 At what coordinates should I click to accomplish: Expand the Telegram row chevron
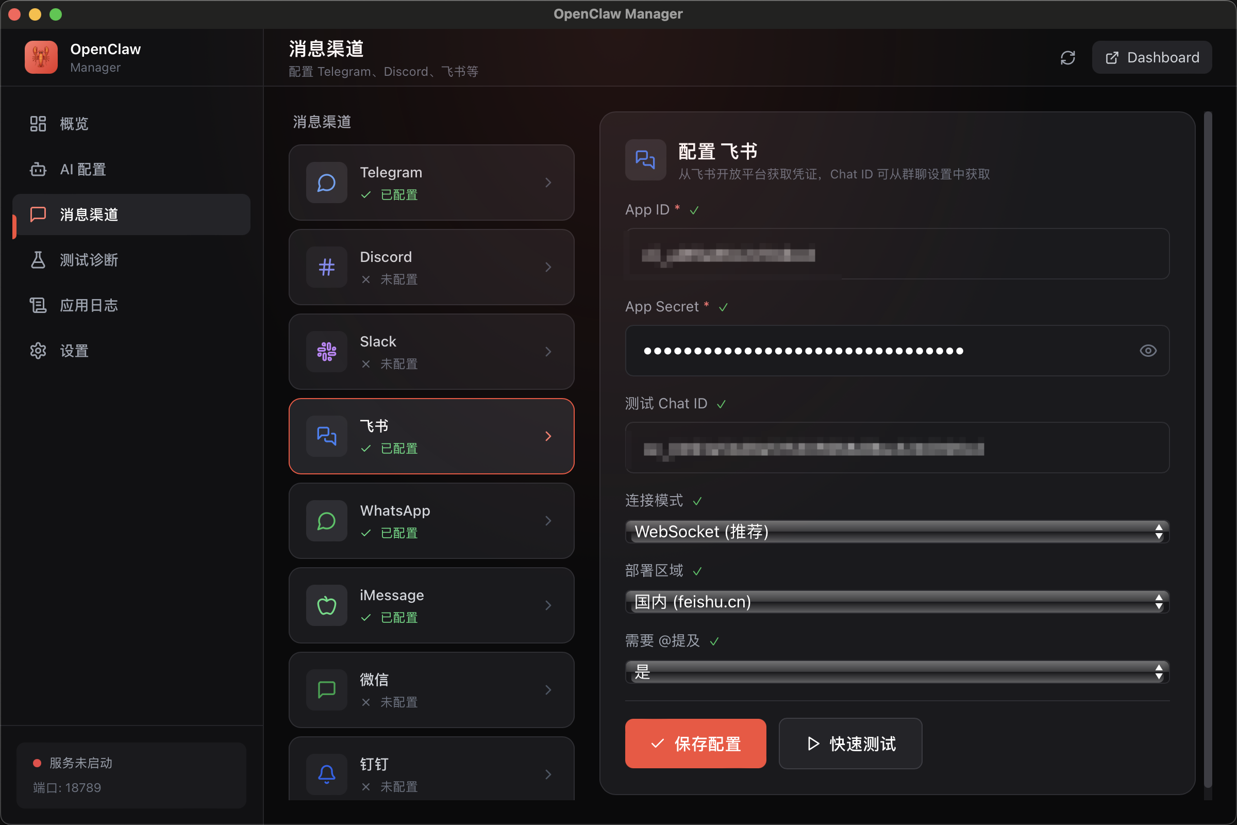(x=548, y=183)
